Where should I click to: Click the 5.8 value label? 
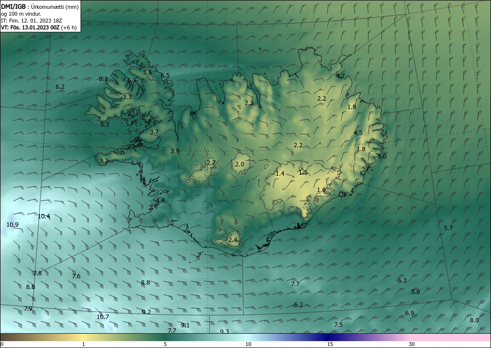pos(415,292)
